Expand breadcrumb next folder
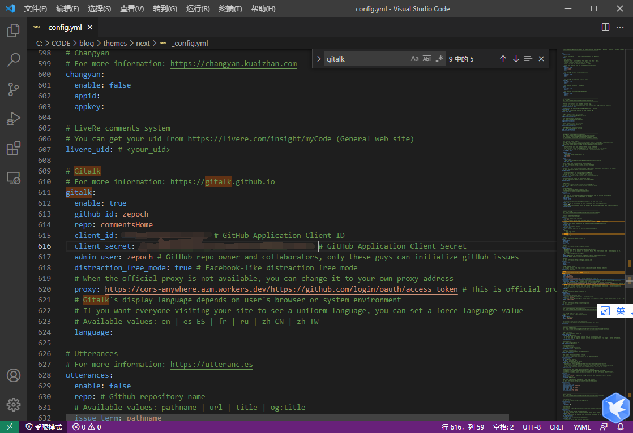 [x=143, y=43]
